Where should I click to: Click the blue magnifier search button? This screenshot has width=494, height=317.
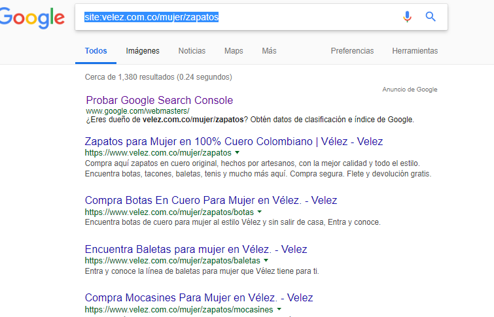(x=431, y=17)
